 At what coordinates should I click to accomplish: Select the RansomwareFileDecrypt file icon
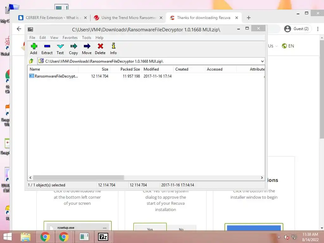31,76
